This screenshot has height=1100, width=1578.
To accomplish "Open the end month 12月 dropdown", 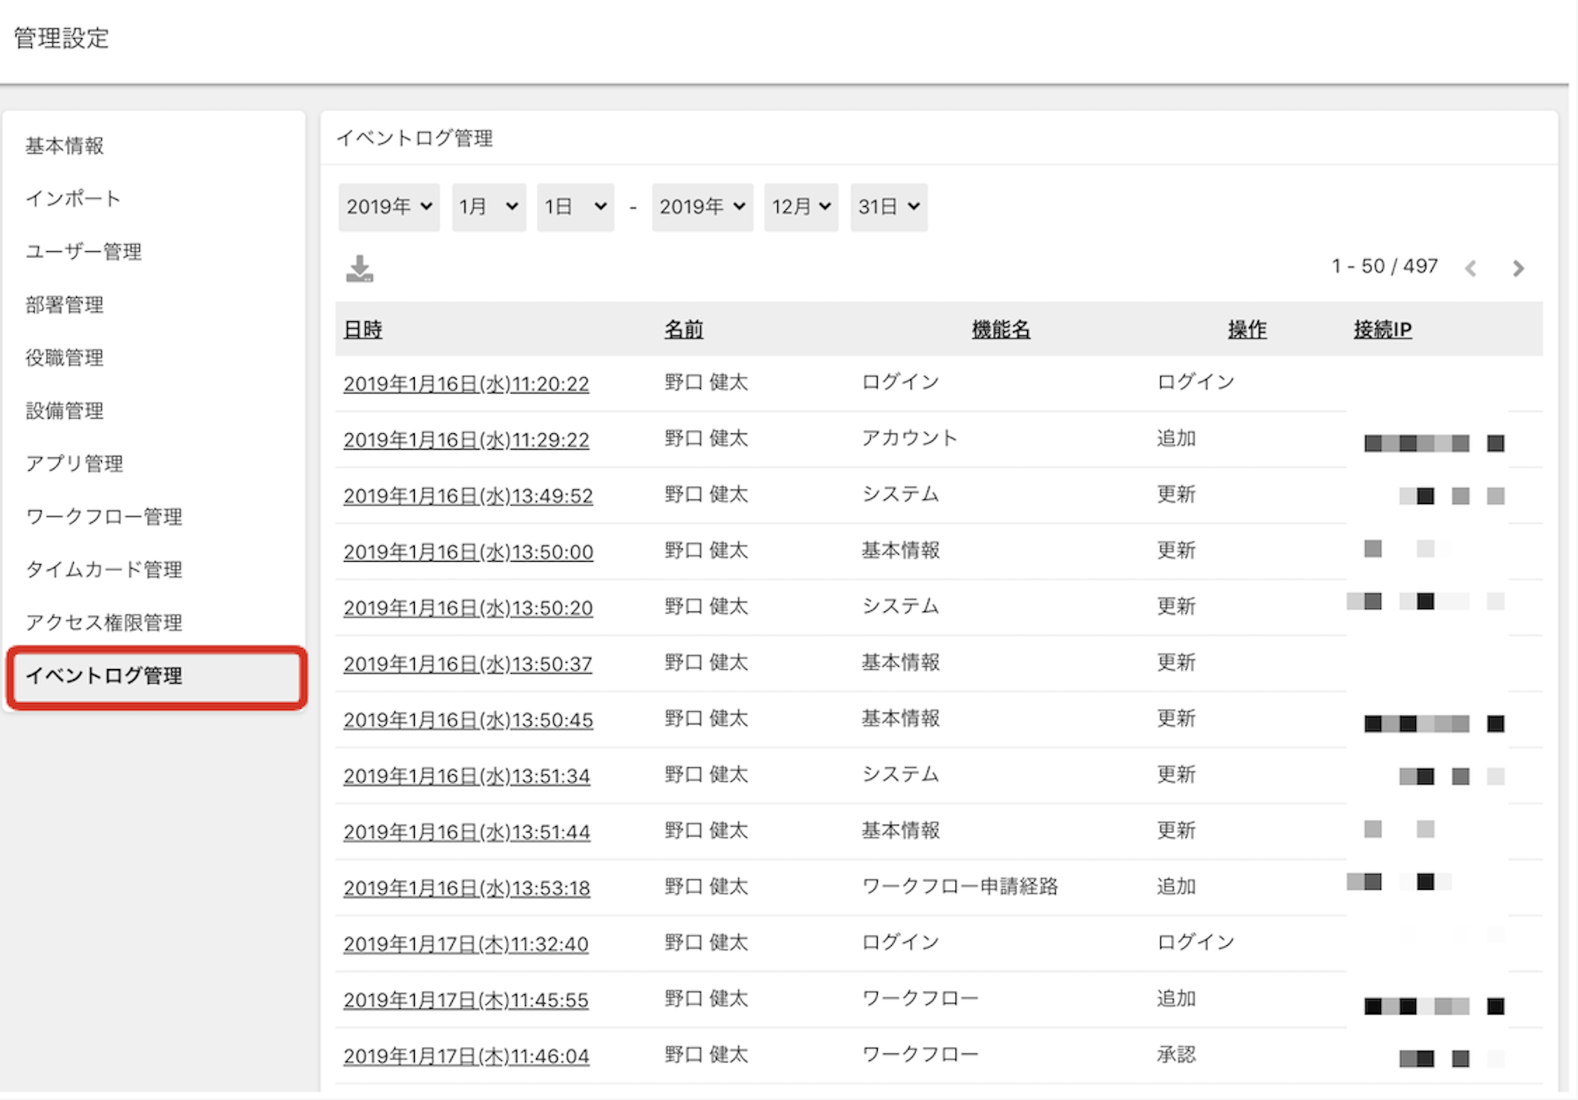I will tap(801, 207).
